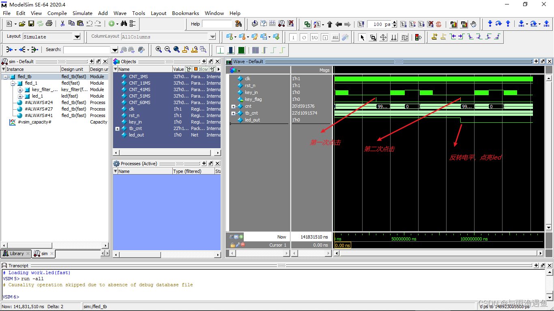Click the Copy icon in toolbar
The height and width of the screenshot is (311, 554).
(x=71, y=24)
